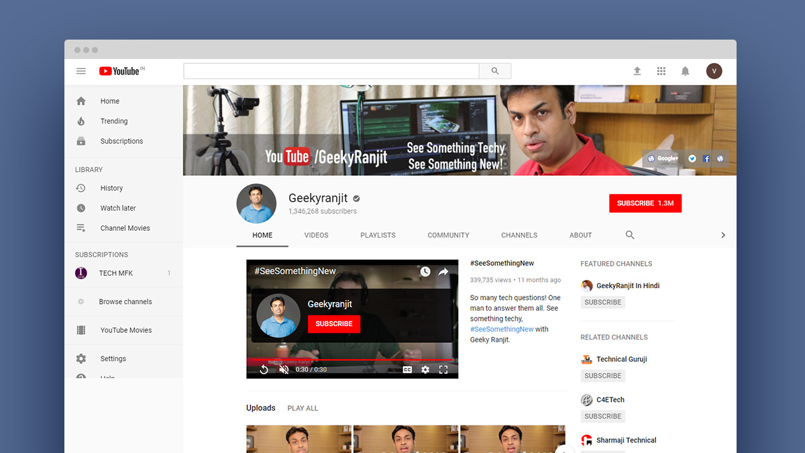The width and height of the screenshot is (805, 453).
Task: Click SUBSCRIBE inside the video overlay
Action: [x=334, y=324]
